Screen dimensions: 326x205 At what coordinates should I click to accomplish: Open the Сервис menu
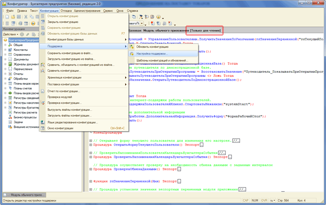pyautogui.click(x=108, y=10)
